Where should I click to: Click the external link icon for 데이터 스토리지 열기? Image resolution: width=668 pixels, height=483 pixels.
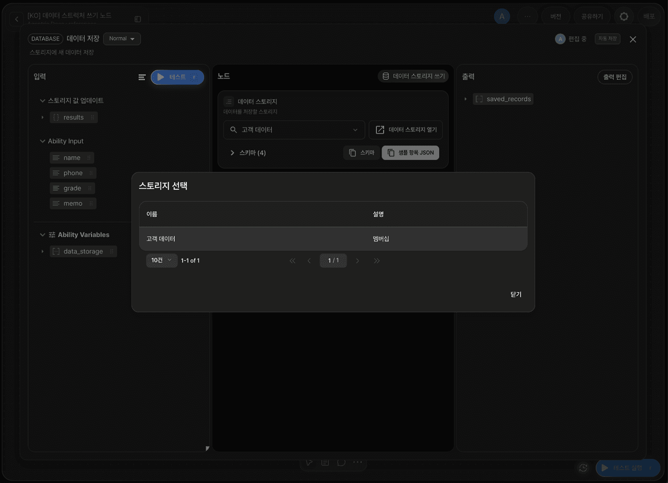[380, 130]
